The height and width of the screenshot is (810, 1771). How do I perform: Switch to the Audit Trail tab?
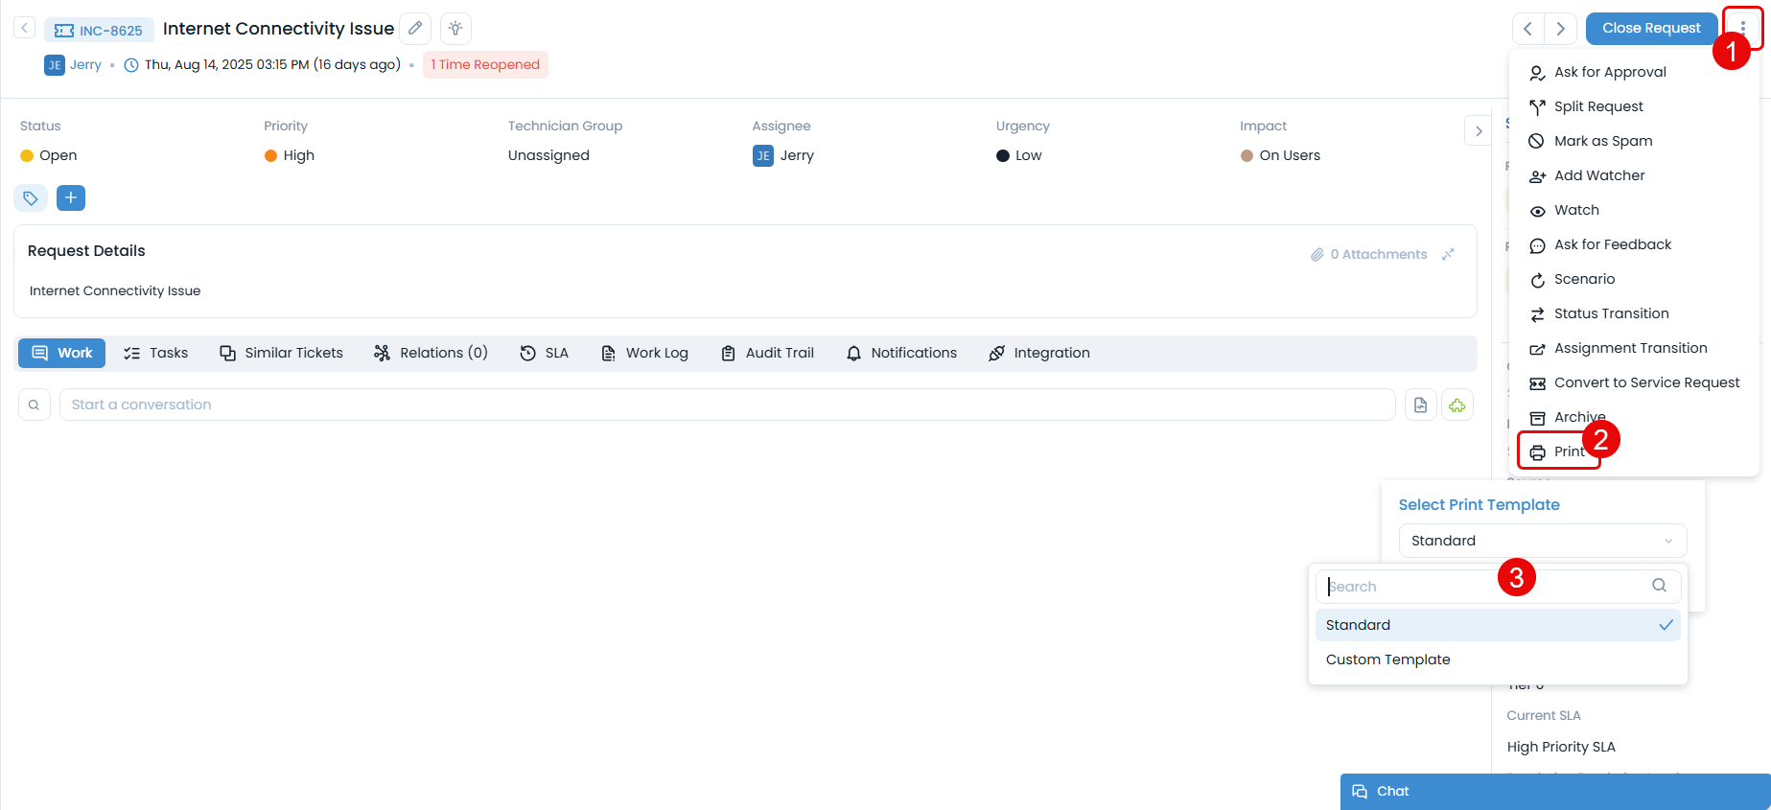tap(767, 353)
